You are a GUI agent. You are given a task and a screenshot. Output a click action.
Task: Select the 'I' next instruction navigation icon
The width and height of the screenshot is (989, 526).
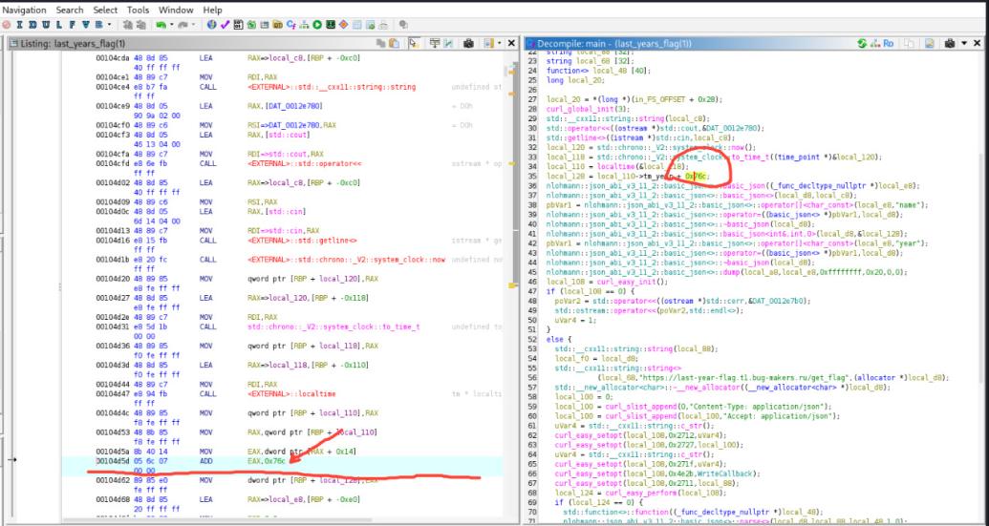pyautogui.click(x=19, y=25)
